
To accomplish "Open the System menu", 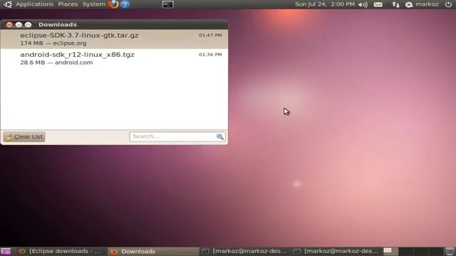I will point(93,4).
